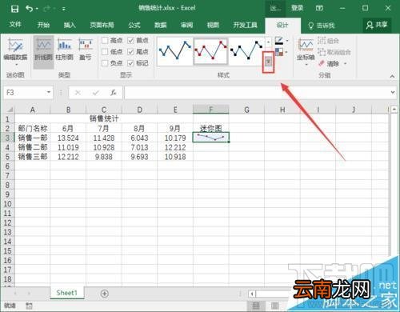Viewport: 400px width, 312px height.
Task: Click the macro record icon in status bar
Action: pyautogui.click(x=29, y=306)
